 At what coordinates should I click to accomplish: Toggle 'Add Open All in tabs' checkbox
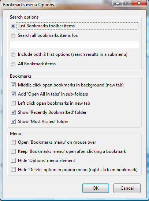(13, 94)
